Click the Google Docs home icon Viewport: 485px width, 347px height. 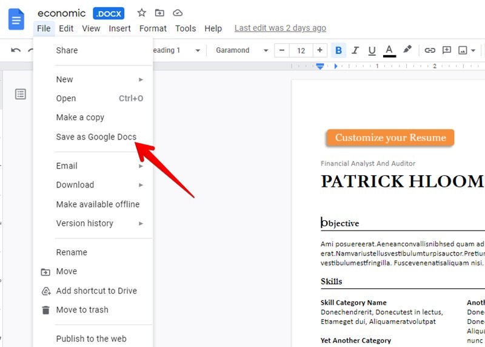(x=16, y=19)
